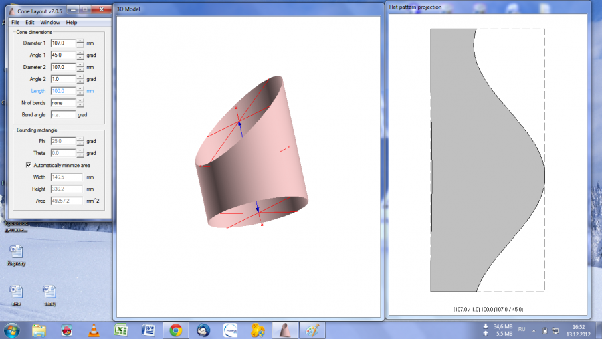Click the Diameter 2 input field
This screenshot has height=339, width=602.
pyautogui.click(x=63, y=67)
